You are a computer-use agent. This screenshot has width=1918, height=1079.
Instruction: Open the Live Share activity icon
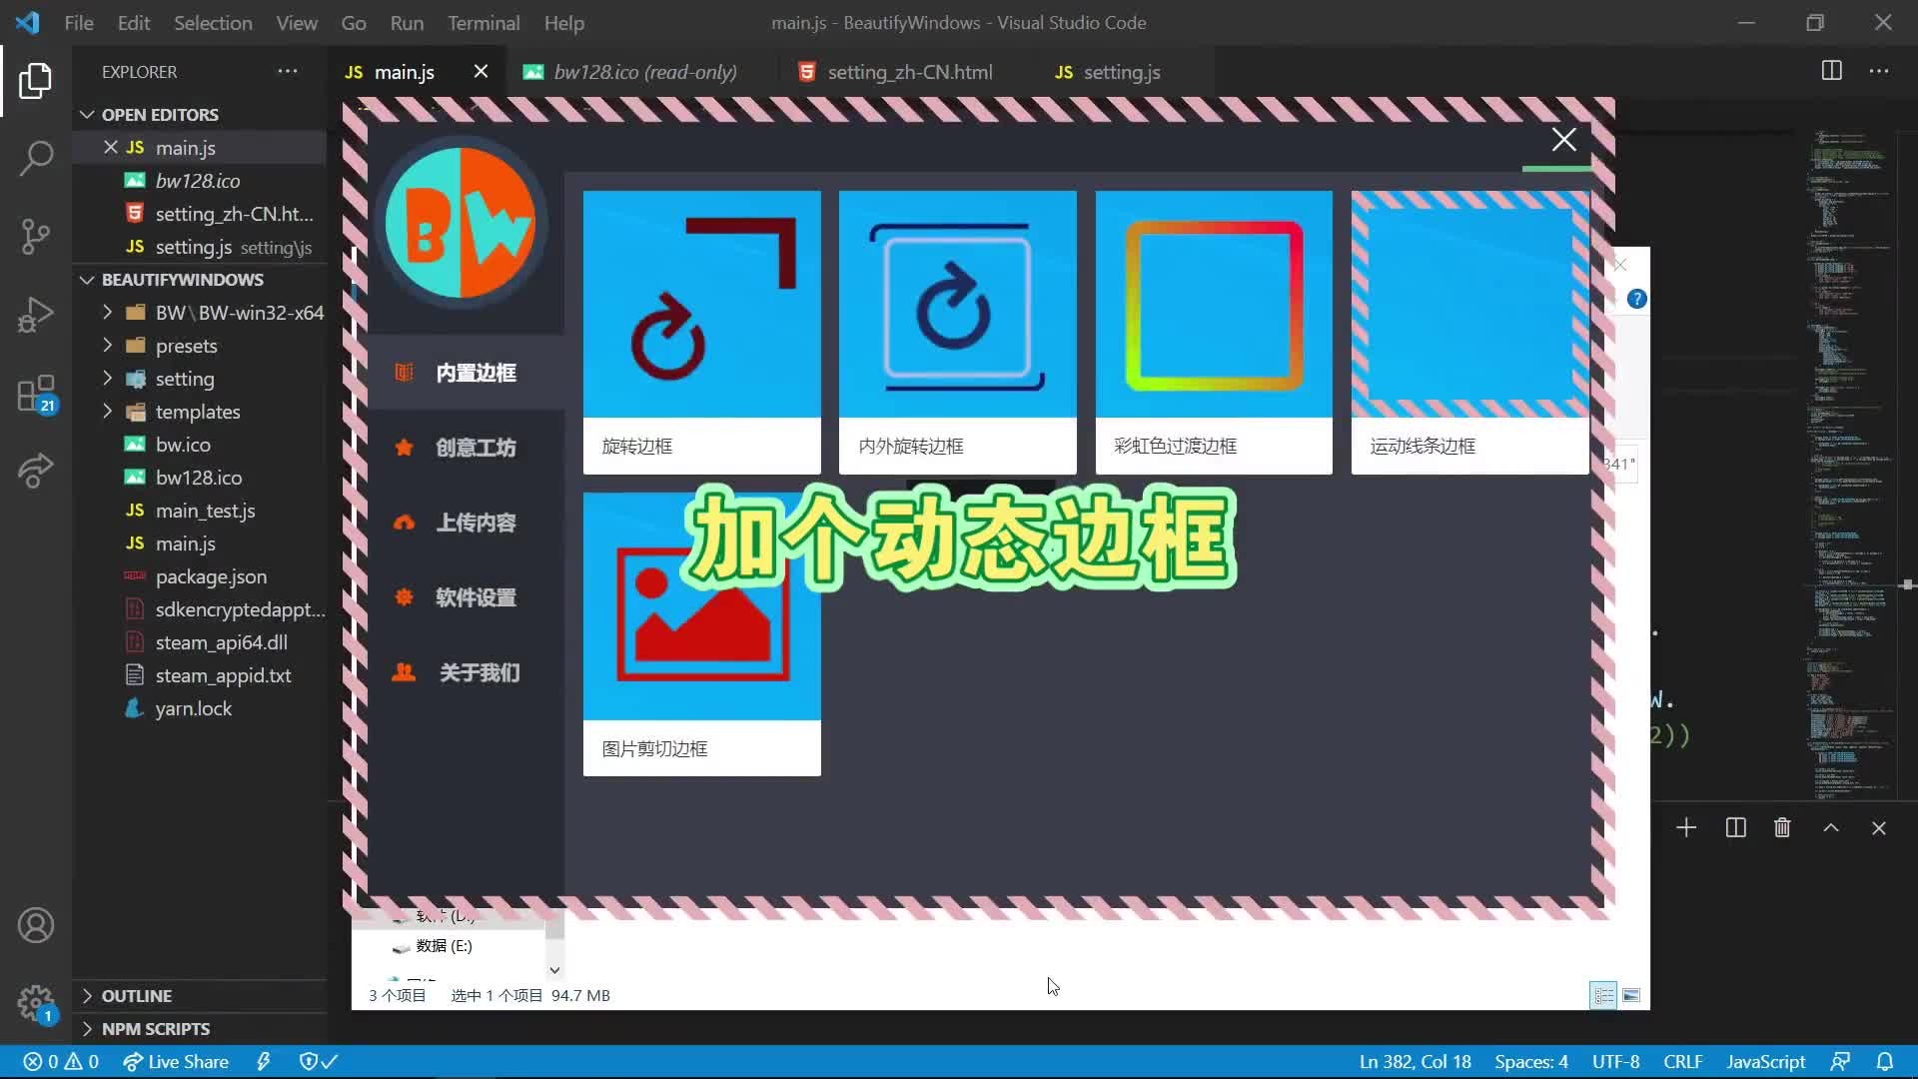coord(36,471)
